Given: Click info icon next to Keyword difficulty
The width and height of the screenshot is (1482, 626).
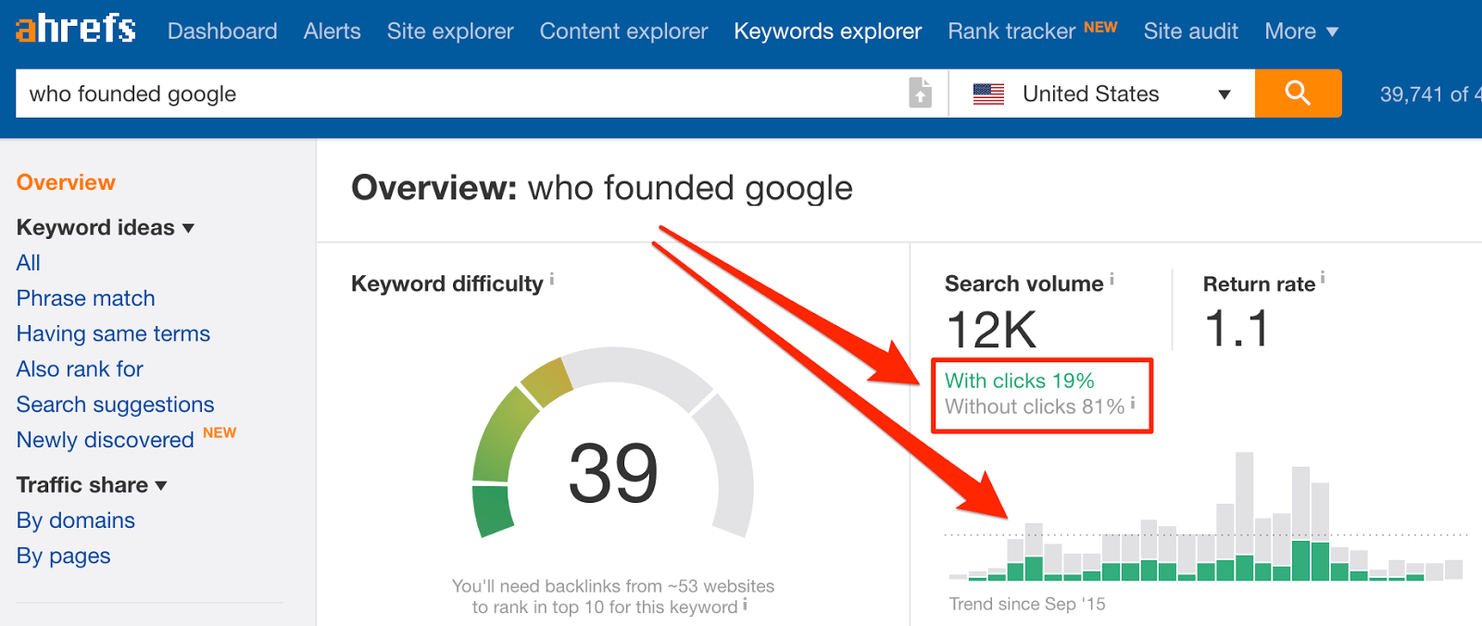Looking at the screenshot, I should [x=552, y=278].
